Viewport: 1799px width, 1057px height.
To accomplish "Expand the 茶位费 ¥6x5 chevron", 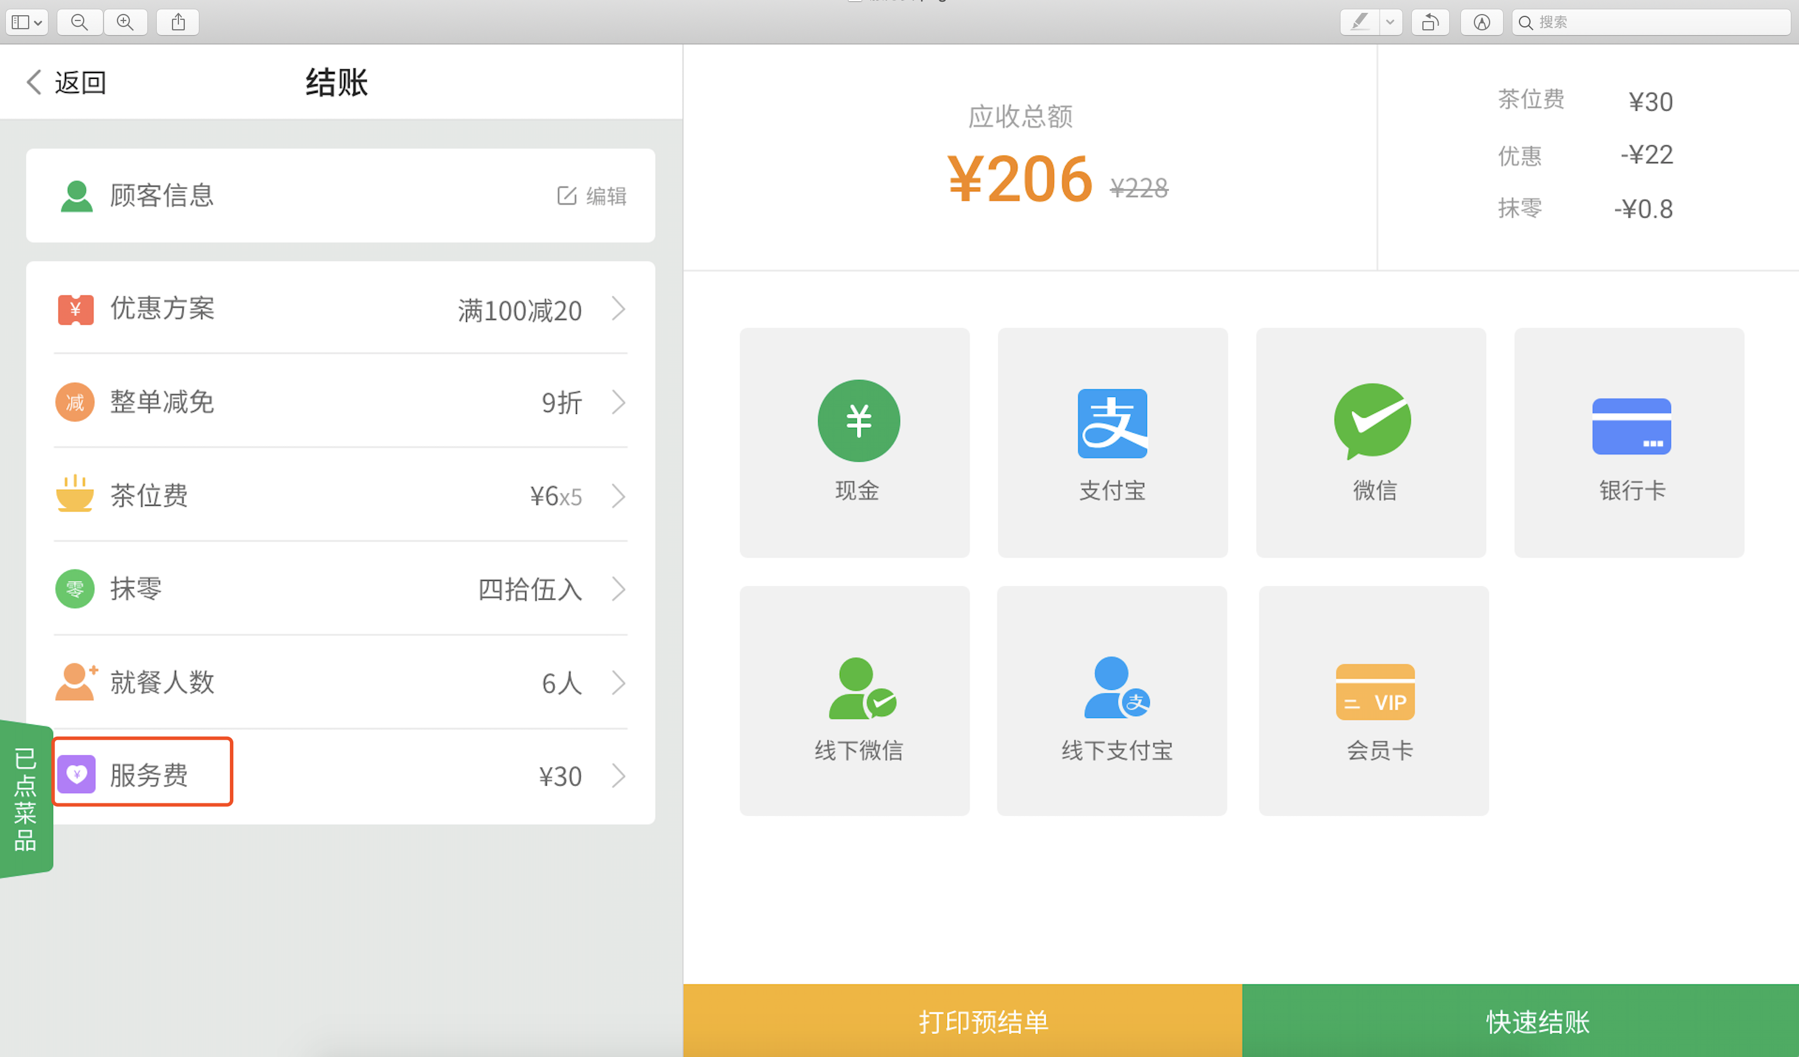I will 618,496.
